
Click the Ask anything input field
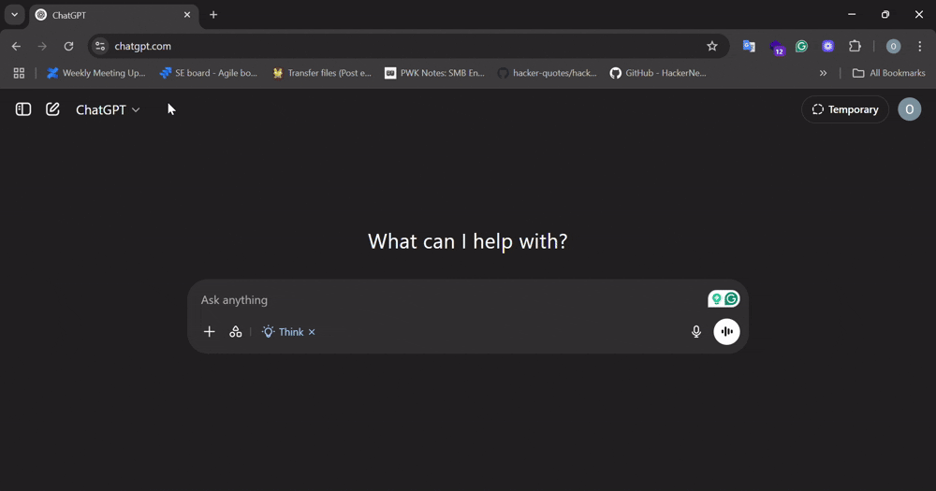tap(451, 299)
